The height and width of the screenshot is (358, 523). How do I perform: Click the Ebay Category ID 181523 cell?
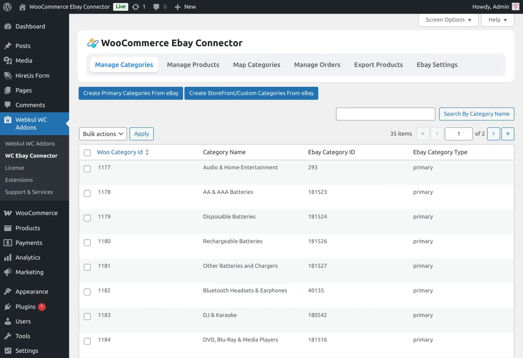point(317,192)
